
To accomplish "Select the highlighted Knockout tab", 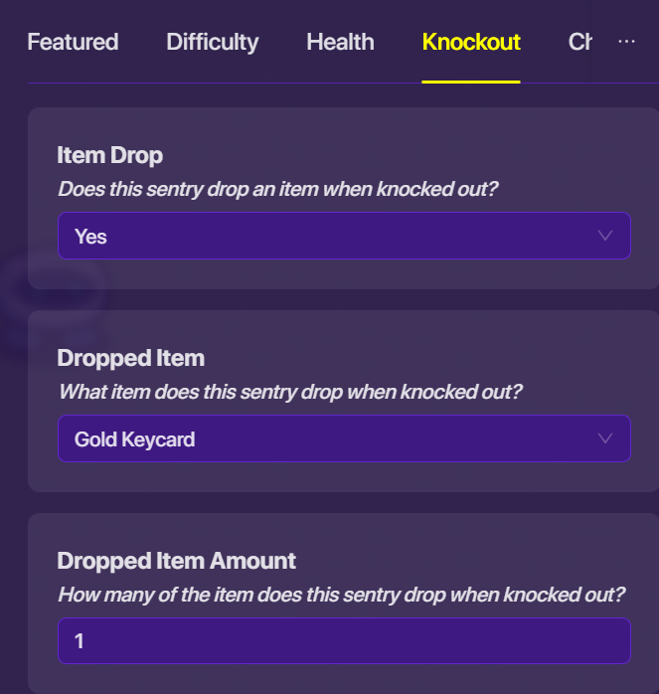I will pos(471,42).
